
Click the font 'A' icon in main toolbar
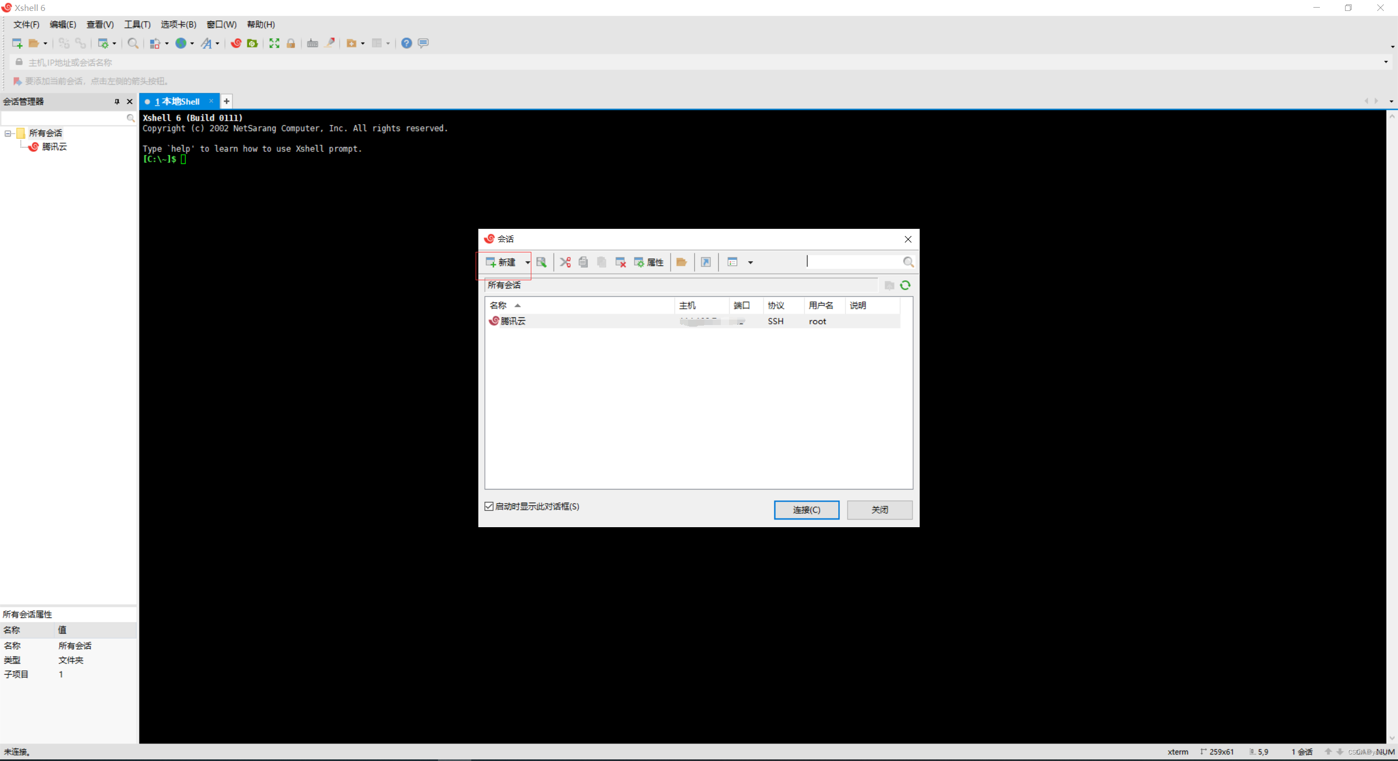(206, 43)
